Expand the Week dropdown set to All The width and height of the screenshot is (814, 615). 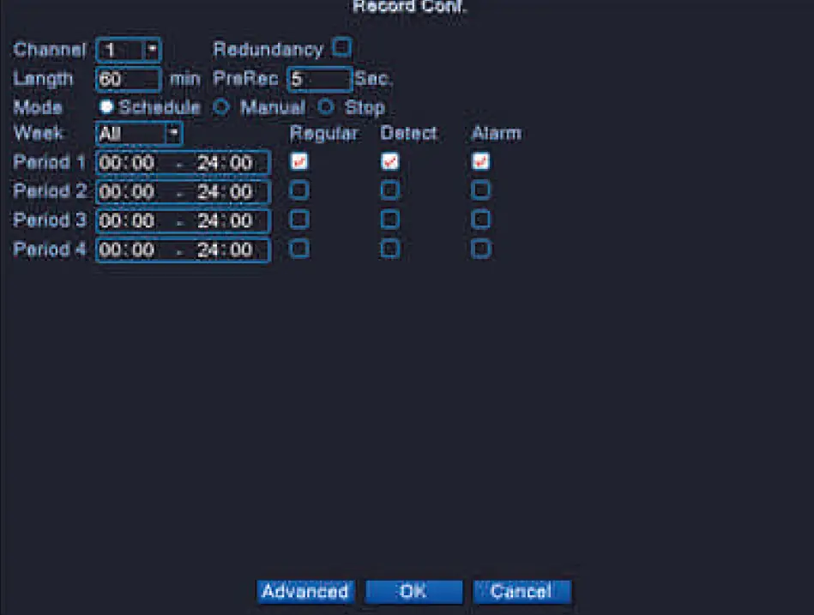coord(139,134)
